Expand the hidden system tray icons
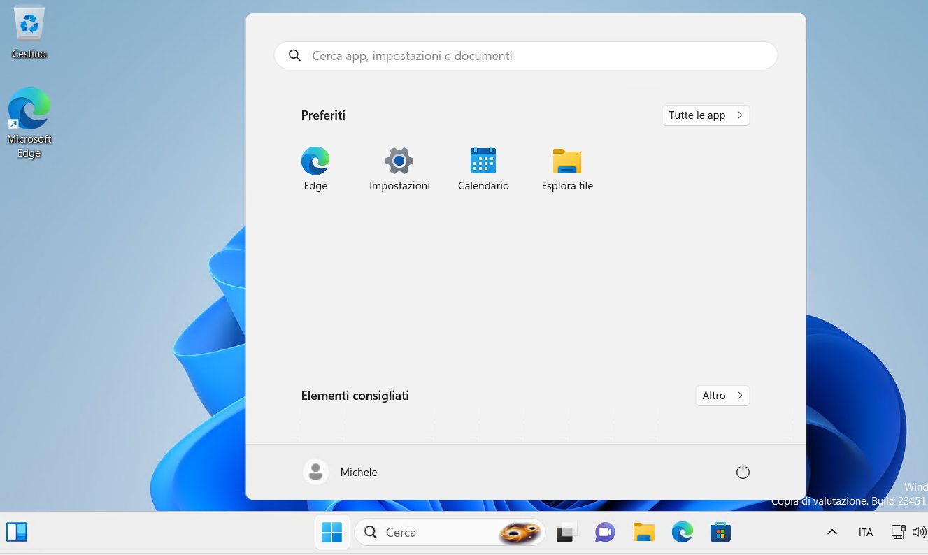 coord(832,533)
